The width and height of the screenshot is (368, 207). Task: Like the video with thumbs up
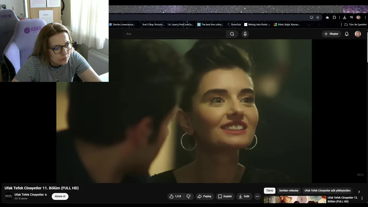pyautogui.click(x=175, y=196)
